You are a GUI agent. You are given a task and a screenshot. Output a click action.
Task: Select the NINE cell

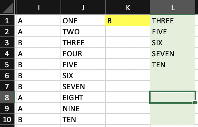tap(83, 108)
